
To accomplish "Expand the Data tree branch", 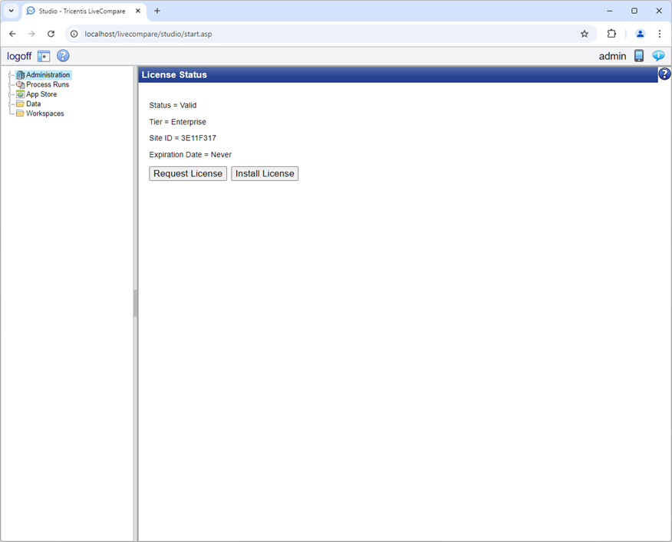I will tap(10, 103).
